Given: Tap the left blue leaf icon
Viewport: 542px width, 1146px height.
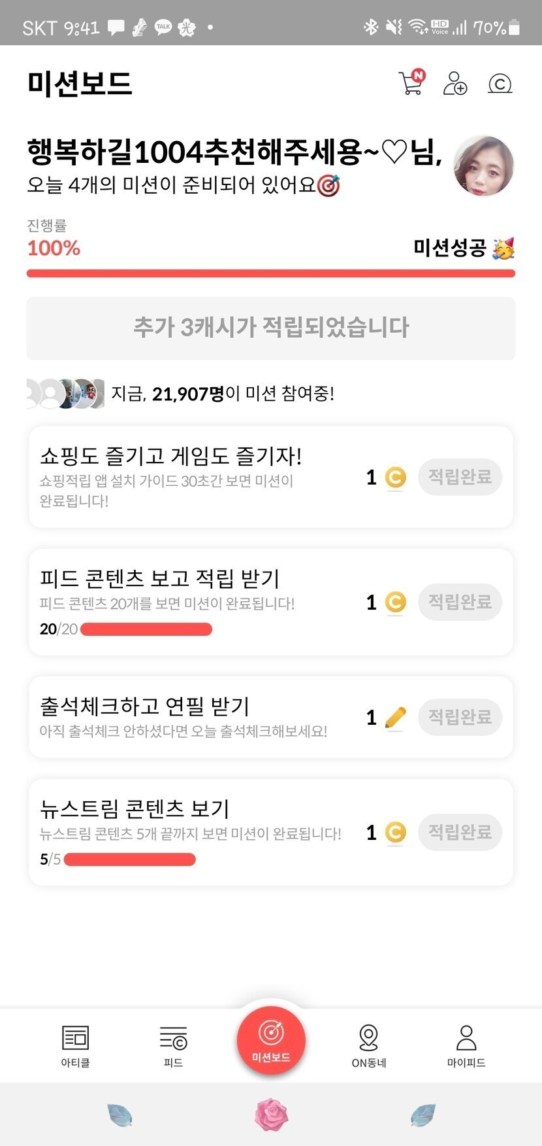Looking at the screenshot, I should [x=120, y=1115].
